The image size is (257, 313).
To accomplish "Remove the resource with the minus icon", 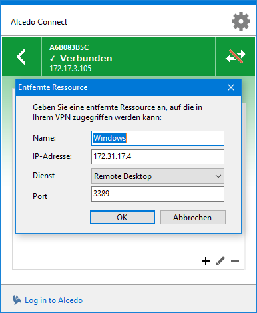I will (235, 261).
